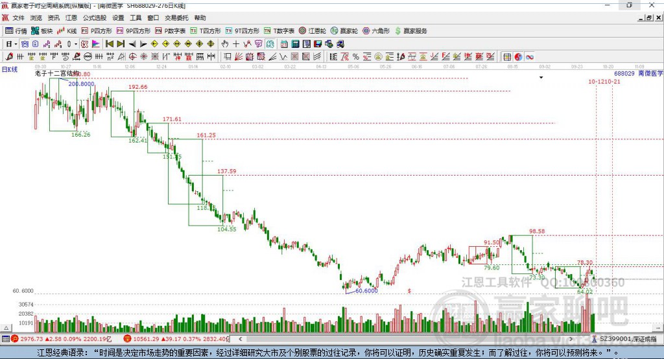Click the Shanghai index 2976.73 status entry

click(x=60, y=339)
